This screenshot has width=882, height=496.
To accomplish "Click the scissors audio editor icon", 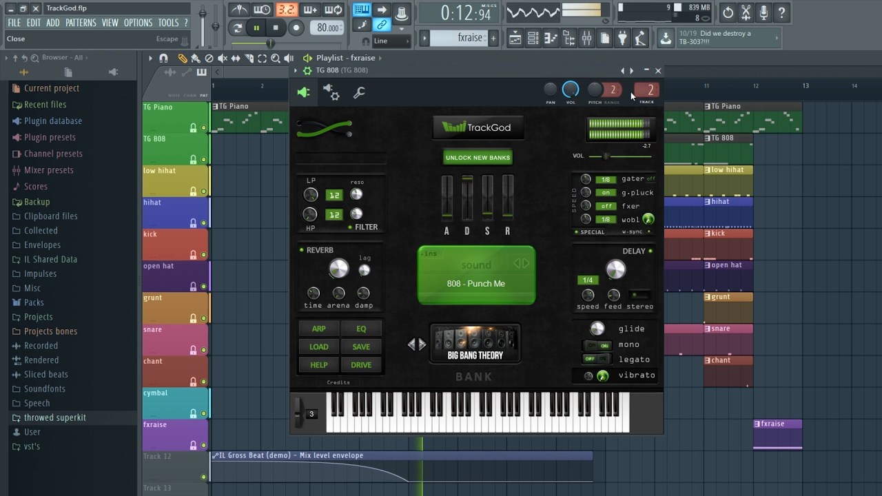I will click(746, 12).
